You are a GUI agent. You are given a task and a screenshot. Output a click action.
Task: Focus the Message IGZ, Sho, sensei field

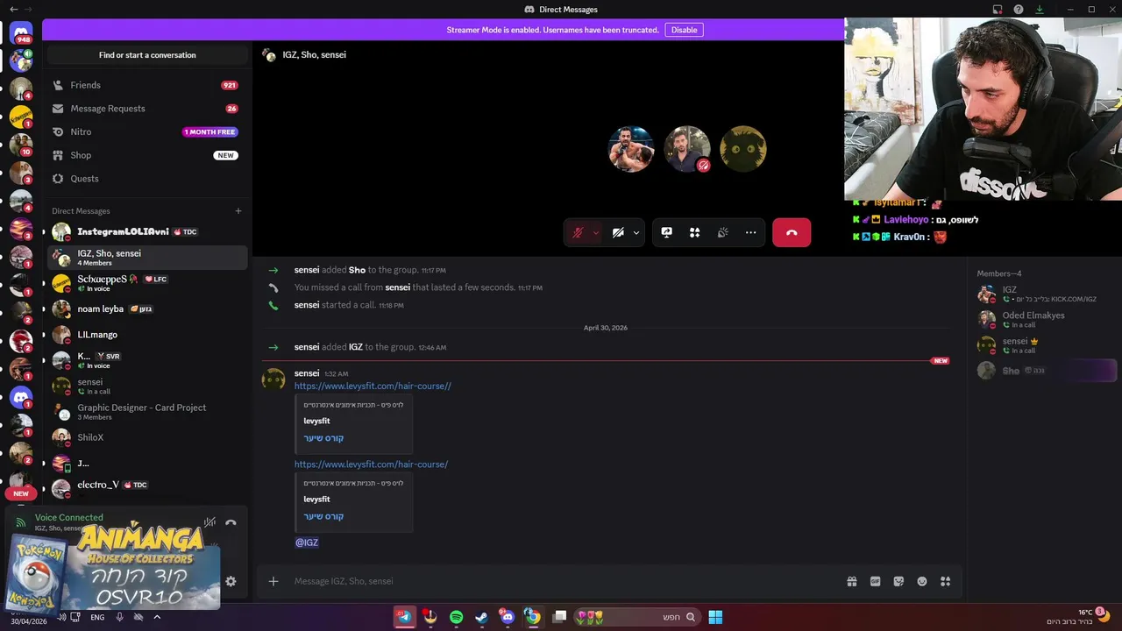pyautogui.click(x=561, y=581)
